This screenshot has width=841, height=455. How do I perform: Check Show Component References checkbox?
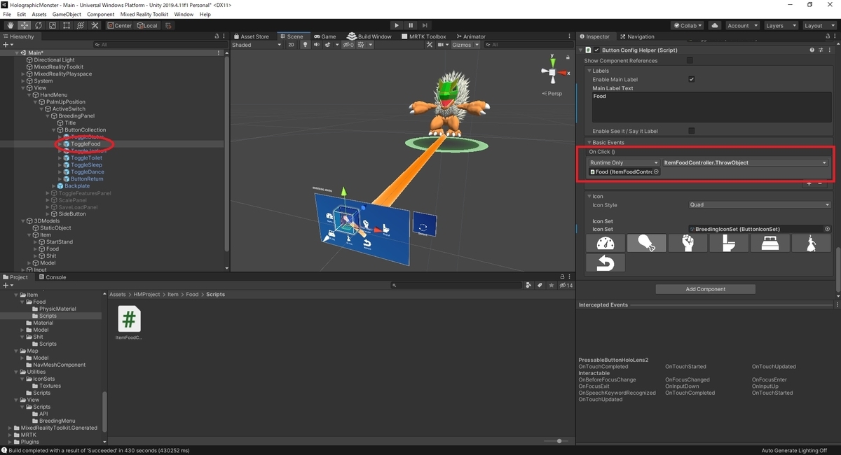pyautogui.click(x=690, y=61)
